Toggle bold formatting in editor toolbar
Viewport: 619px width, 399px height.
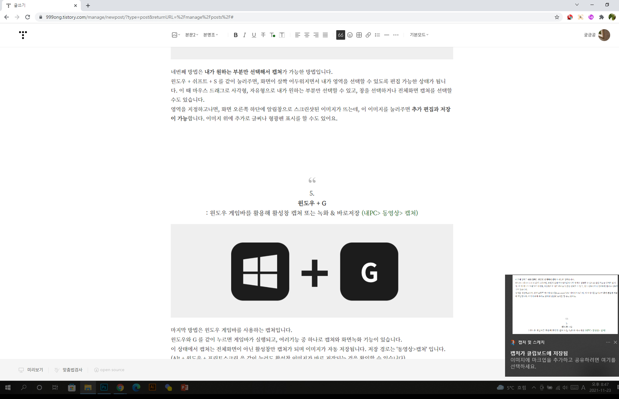tap(235, 35)
